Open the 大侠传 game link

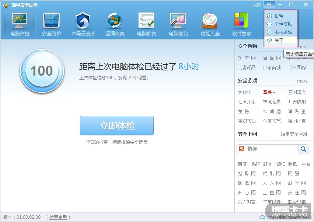(244, 92)
